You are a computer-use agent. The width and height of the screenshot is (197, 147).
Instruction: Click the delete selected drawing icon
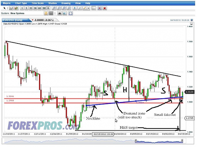click(x=100, y=8)
